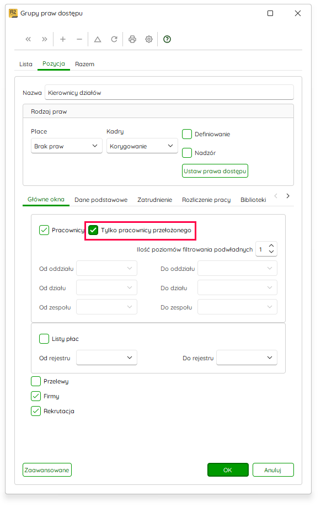Uncheck the Firmy checkbox

(x=36, y=396)
